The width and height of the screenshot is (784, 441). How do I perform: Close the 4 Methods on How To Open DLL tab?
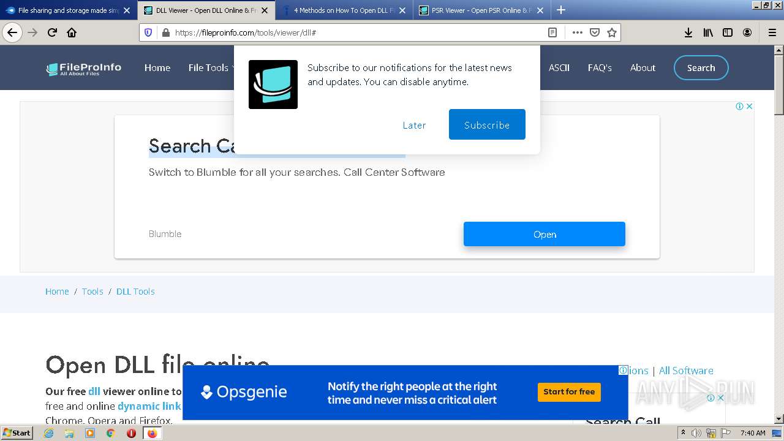[402, 10]
